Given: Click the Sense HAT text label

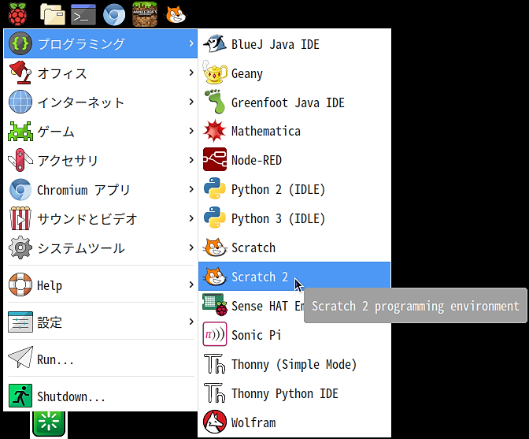Looking at the screenshot, I should click(267, 306).
